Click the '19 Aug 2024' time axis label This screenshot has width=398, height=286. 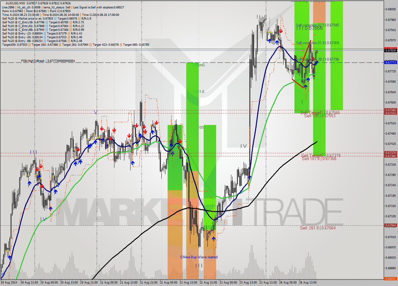9,283
